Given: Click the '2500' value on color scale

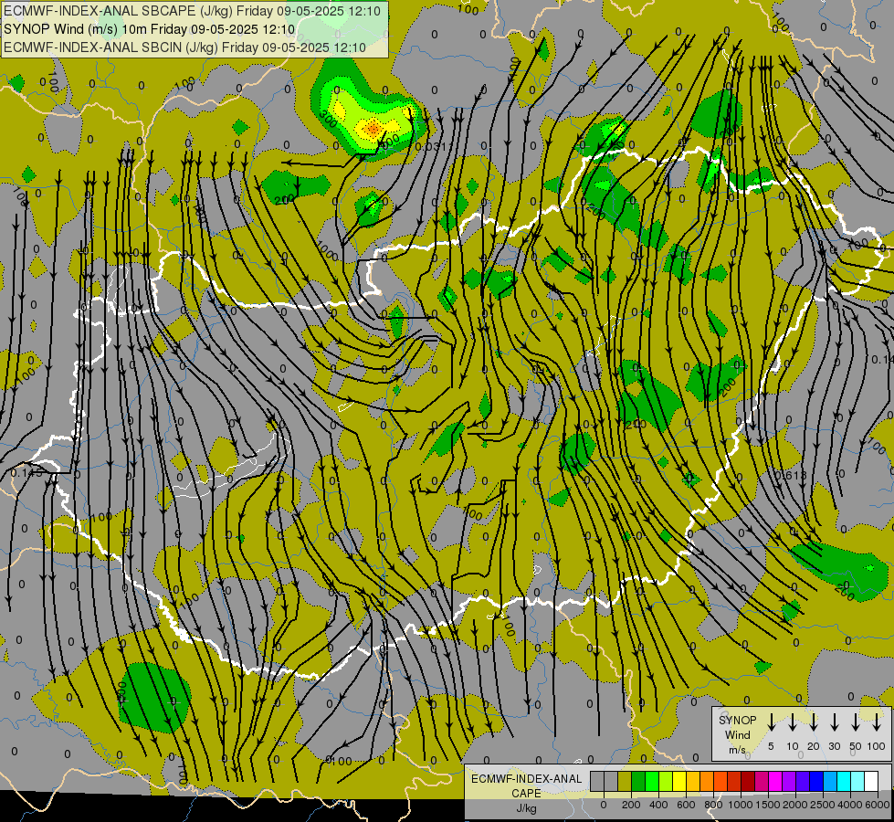Looking at the screenshot, I should tap(824, 805).
